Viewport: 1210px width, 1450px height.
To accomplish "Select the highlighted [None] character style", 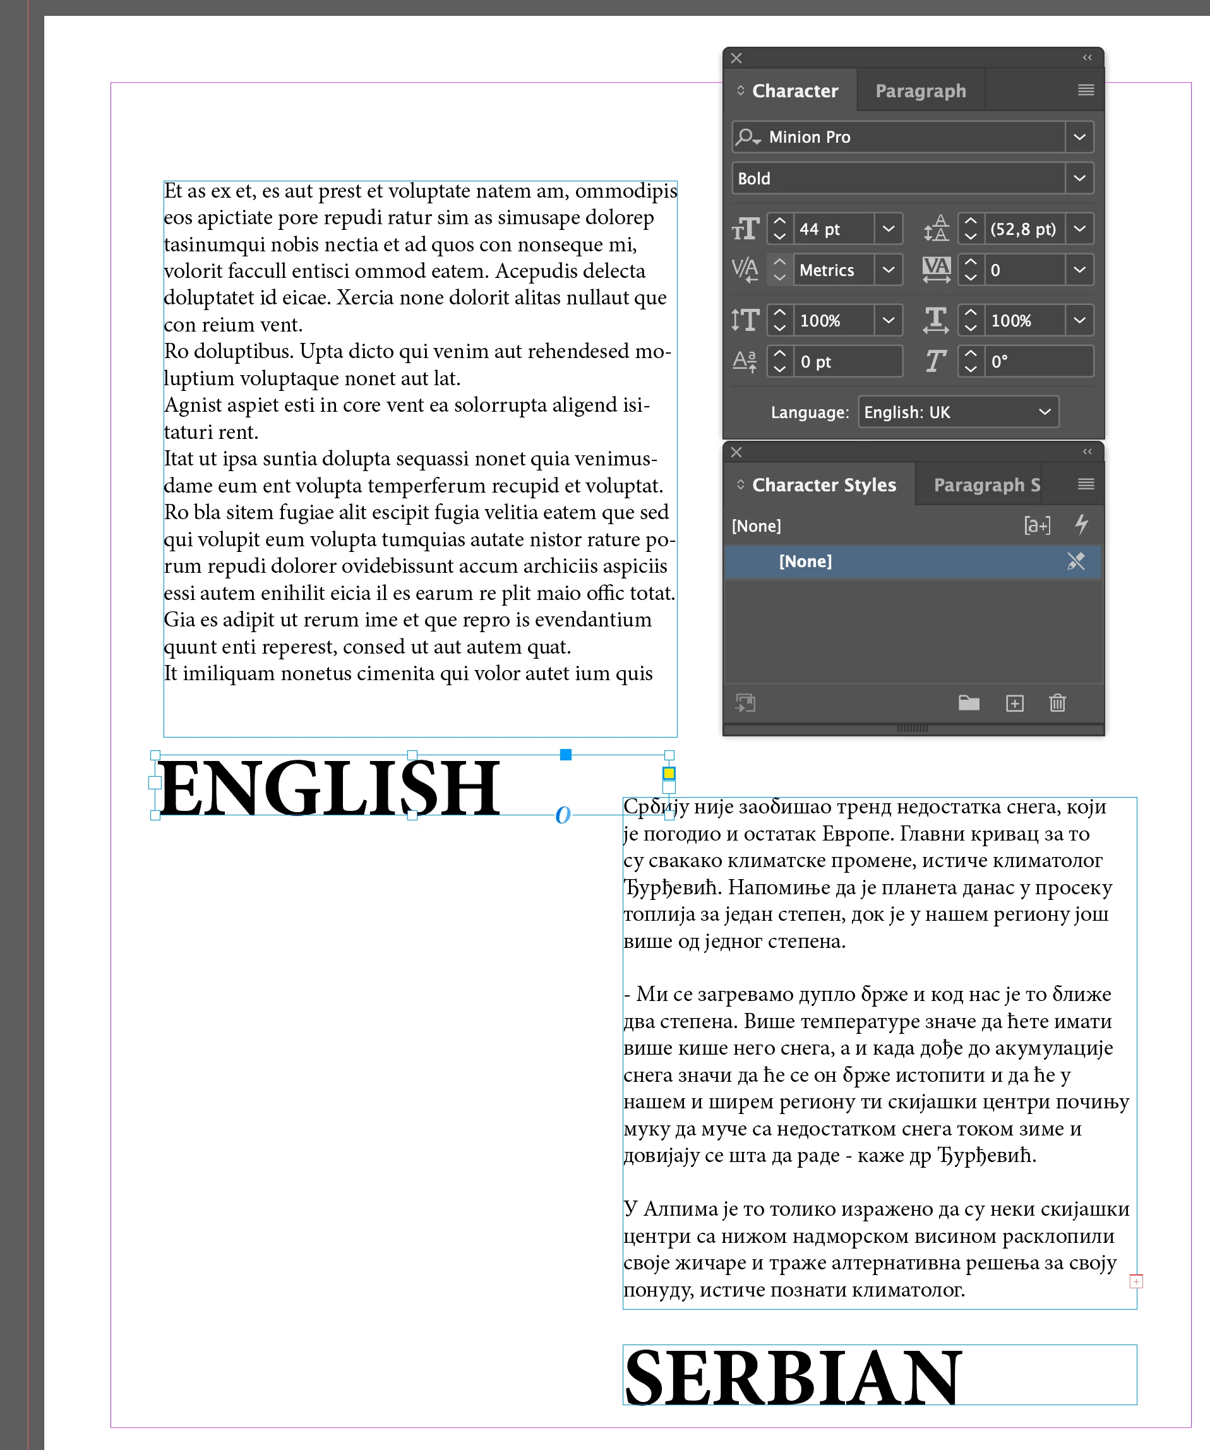I will click(x=912, y=561).
